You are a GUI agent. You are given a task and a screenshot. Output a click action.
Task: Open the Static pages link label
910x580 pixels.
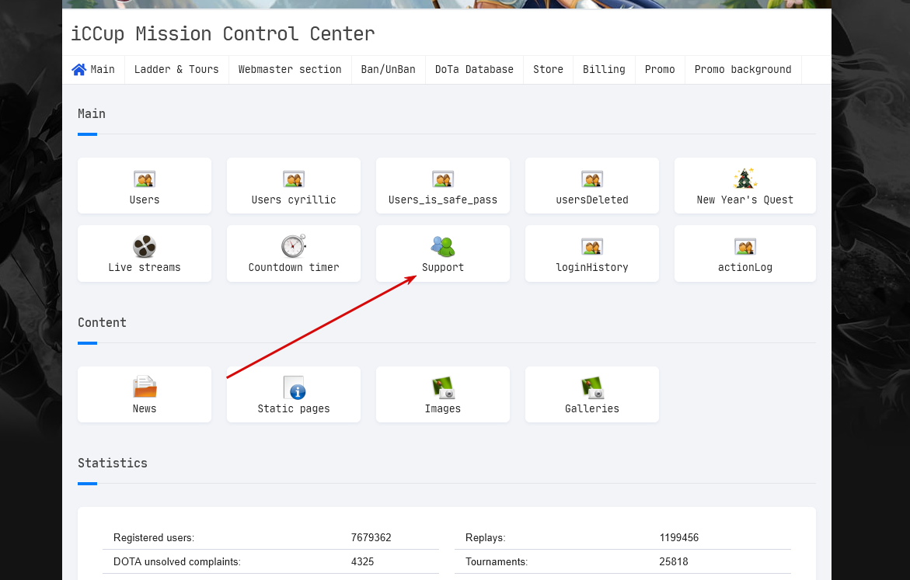pos(294,409)
